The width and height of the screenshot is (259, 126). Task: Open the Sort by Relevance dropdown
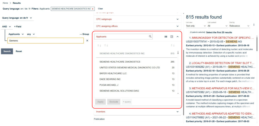(x=239, y=26)
